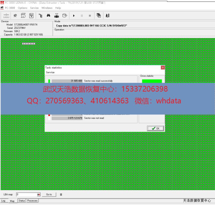The image size is (215, 205).
Task: Click the drive folder toolbar icon
Action: click(64, 16)
